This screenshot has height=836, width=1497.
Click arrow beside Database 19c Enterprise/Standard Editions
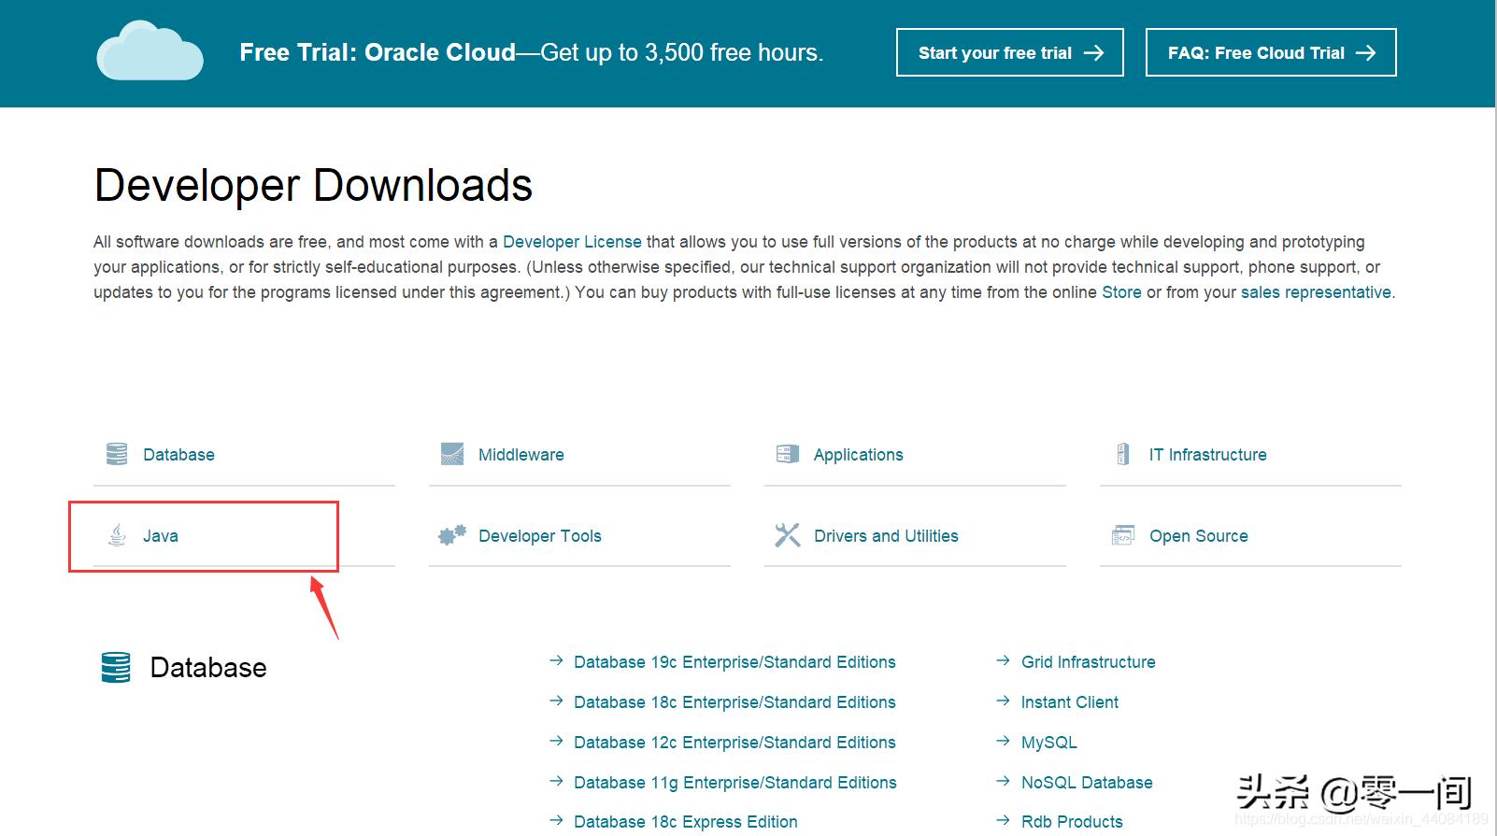(556, 660)
